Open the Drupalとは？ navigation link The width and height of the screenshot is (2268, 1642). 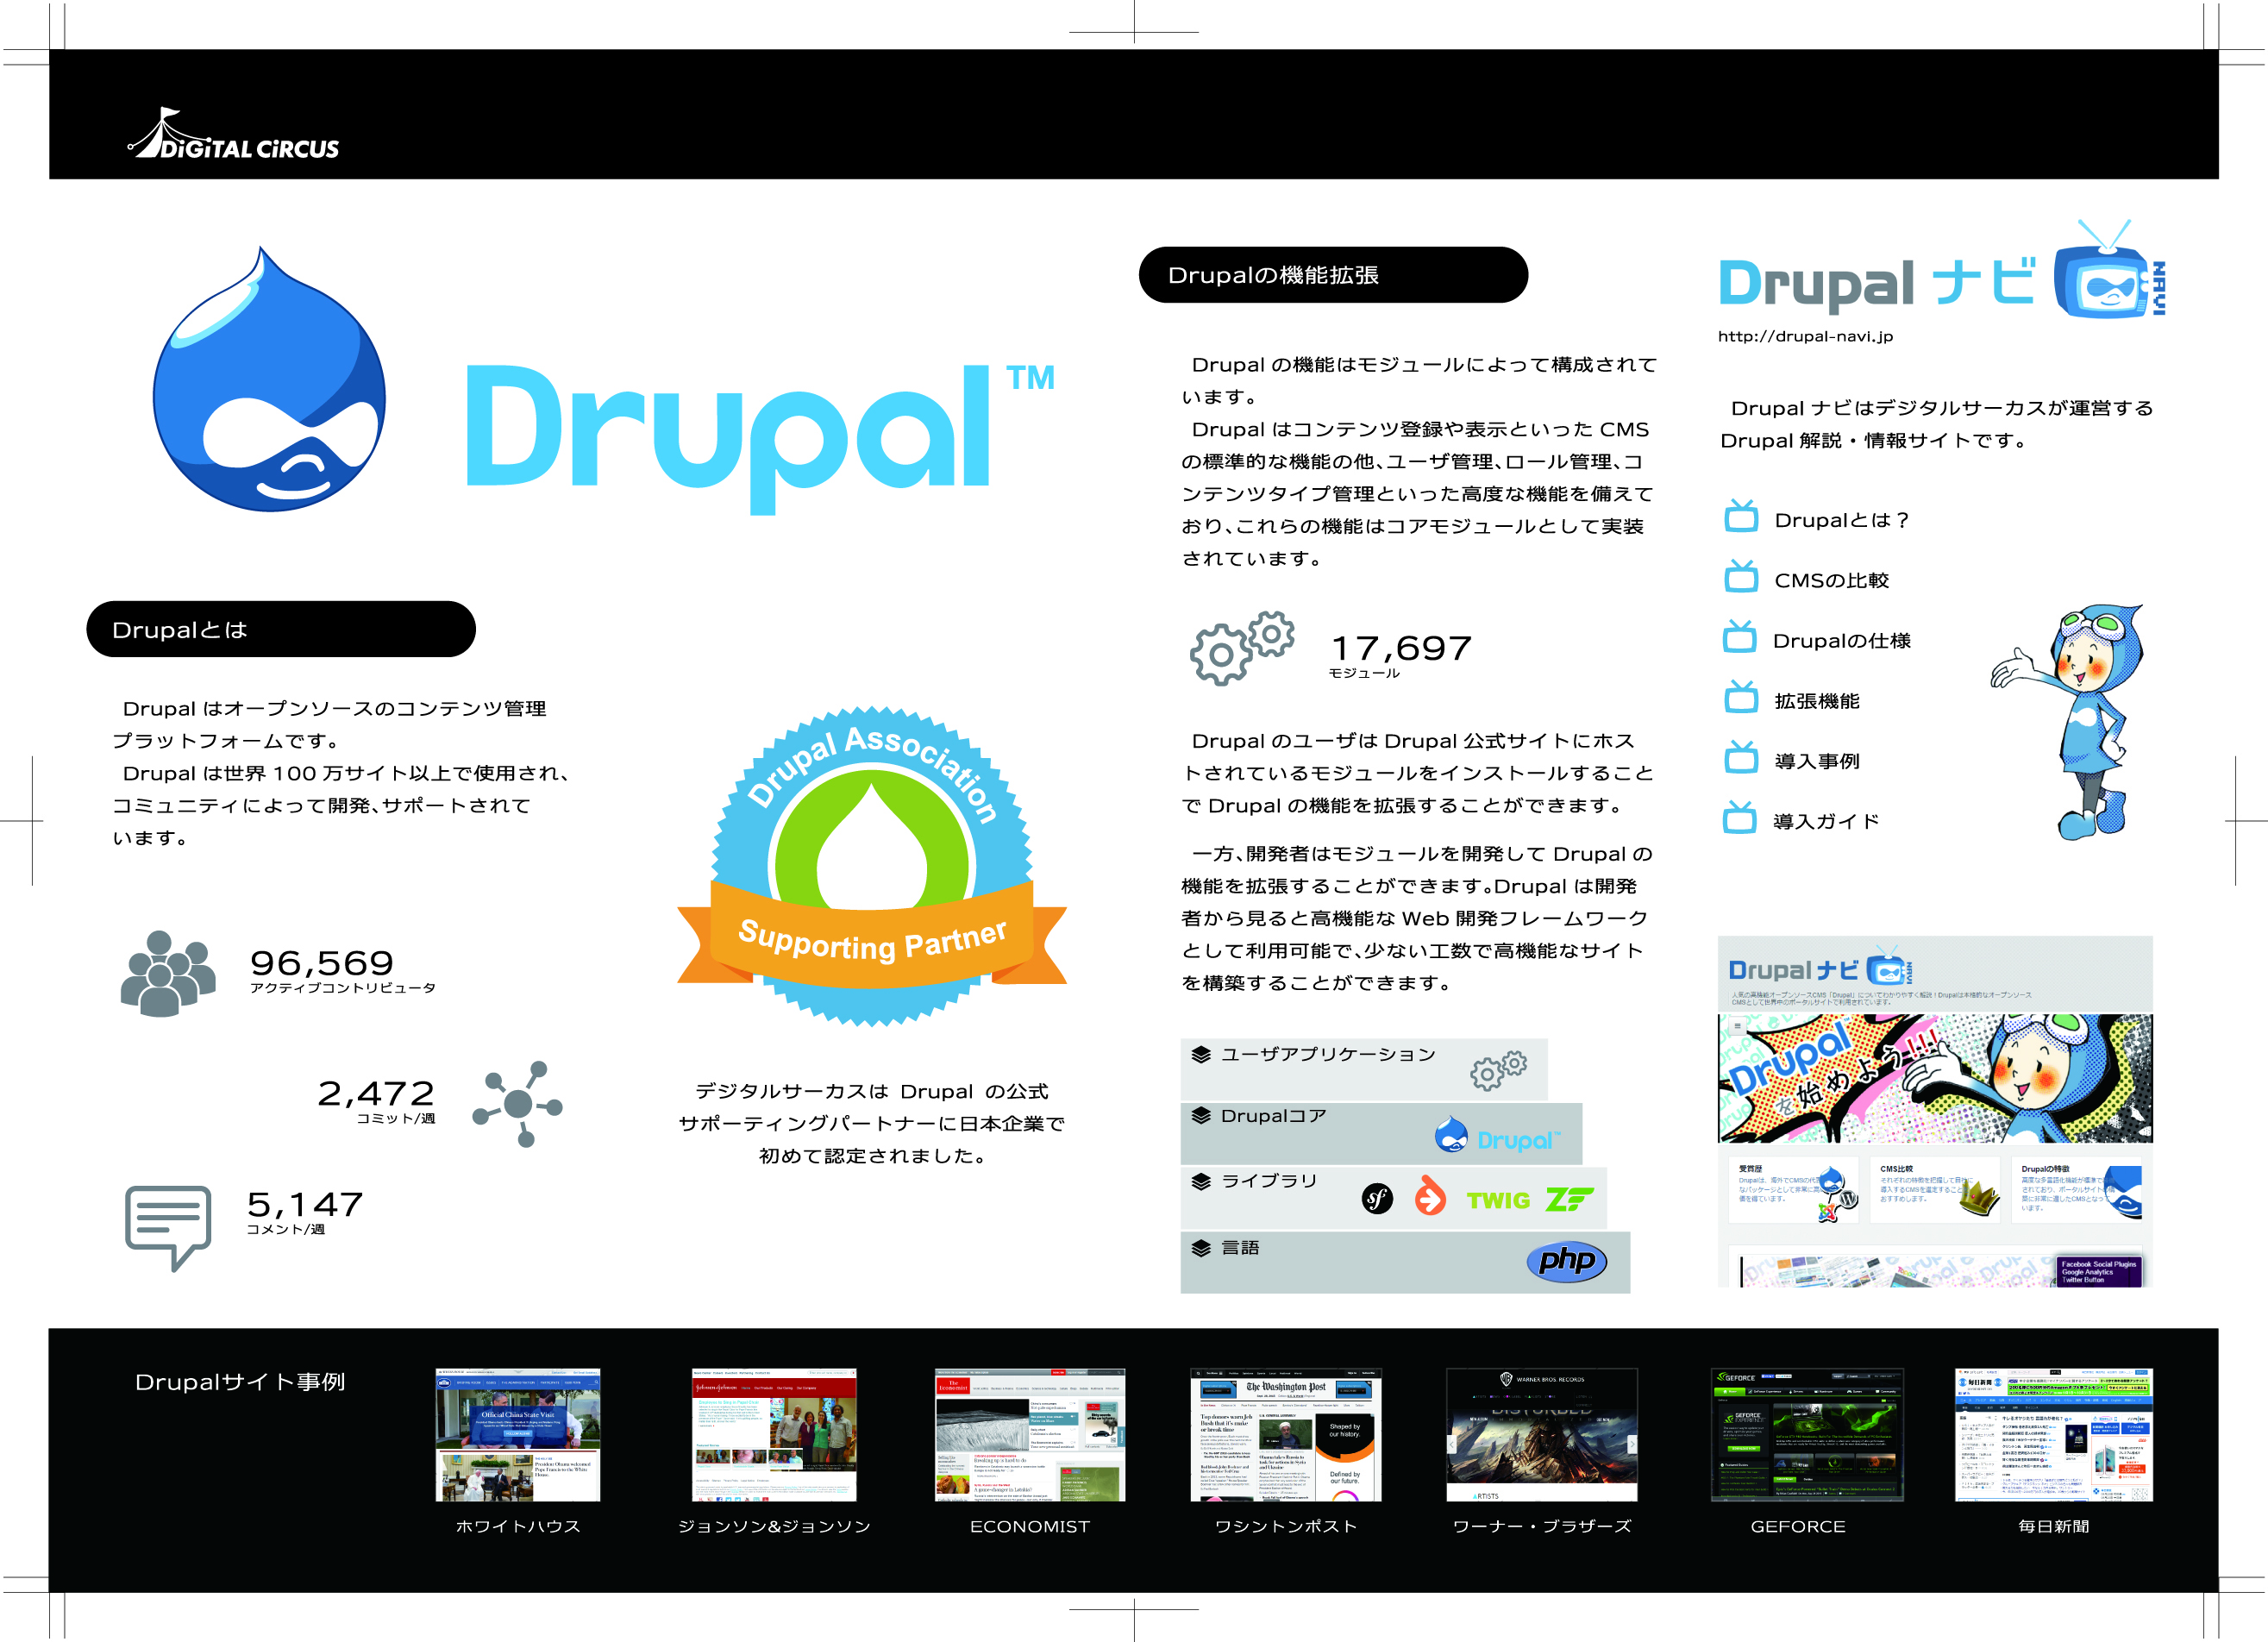[x=1841, y=520]
